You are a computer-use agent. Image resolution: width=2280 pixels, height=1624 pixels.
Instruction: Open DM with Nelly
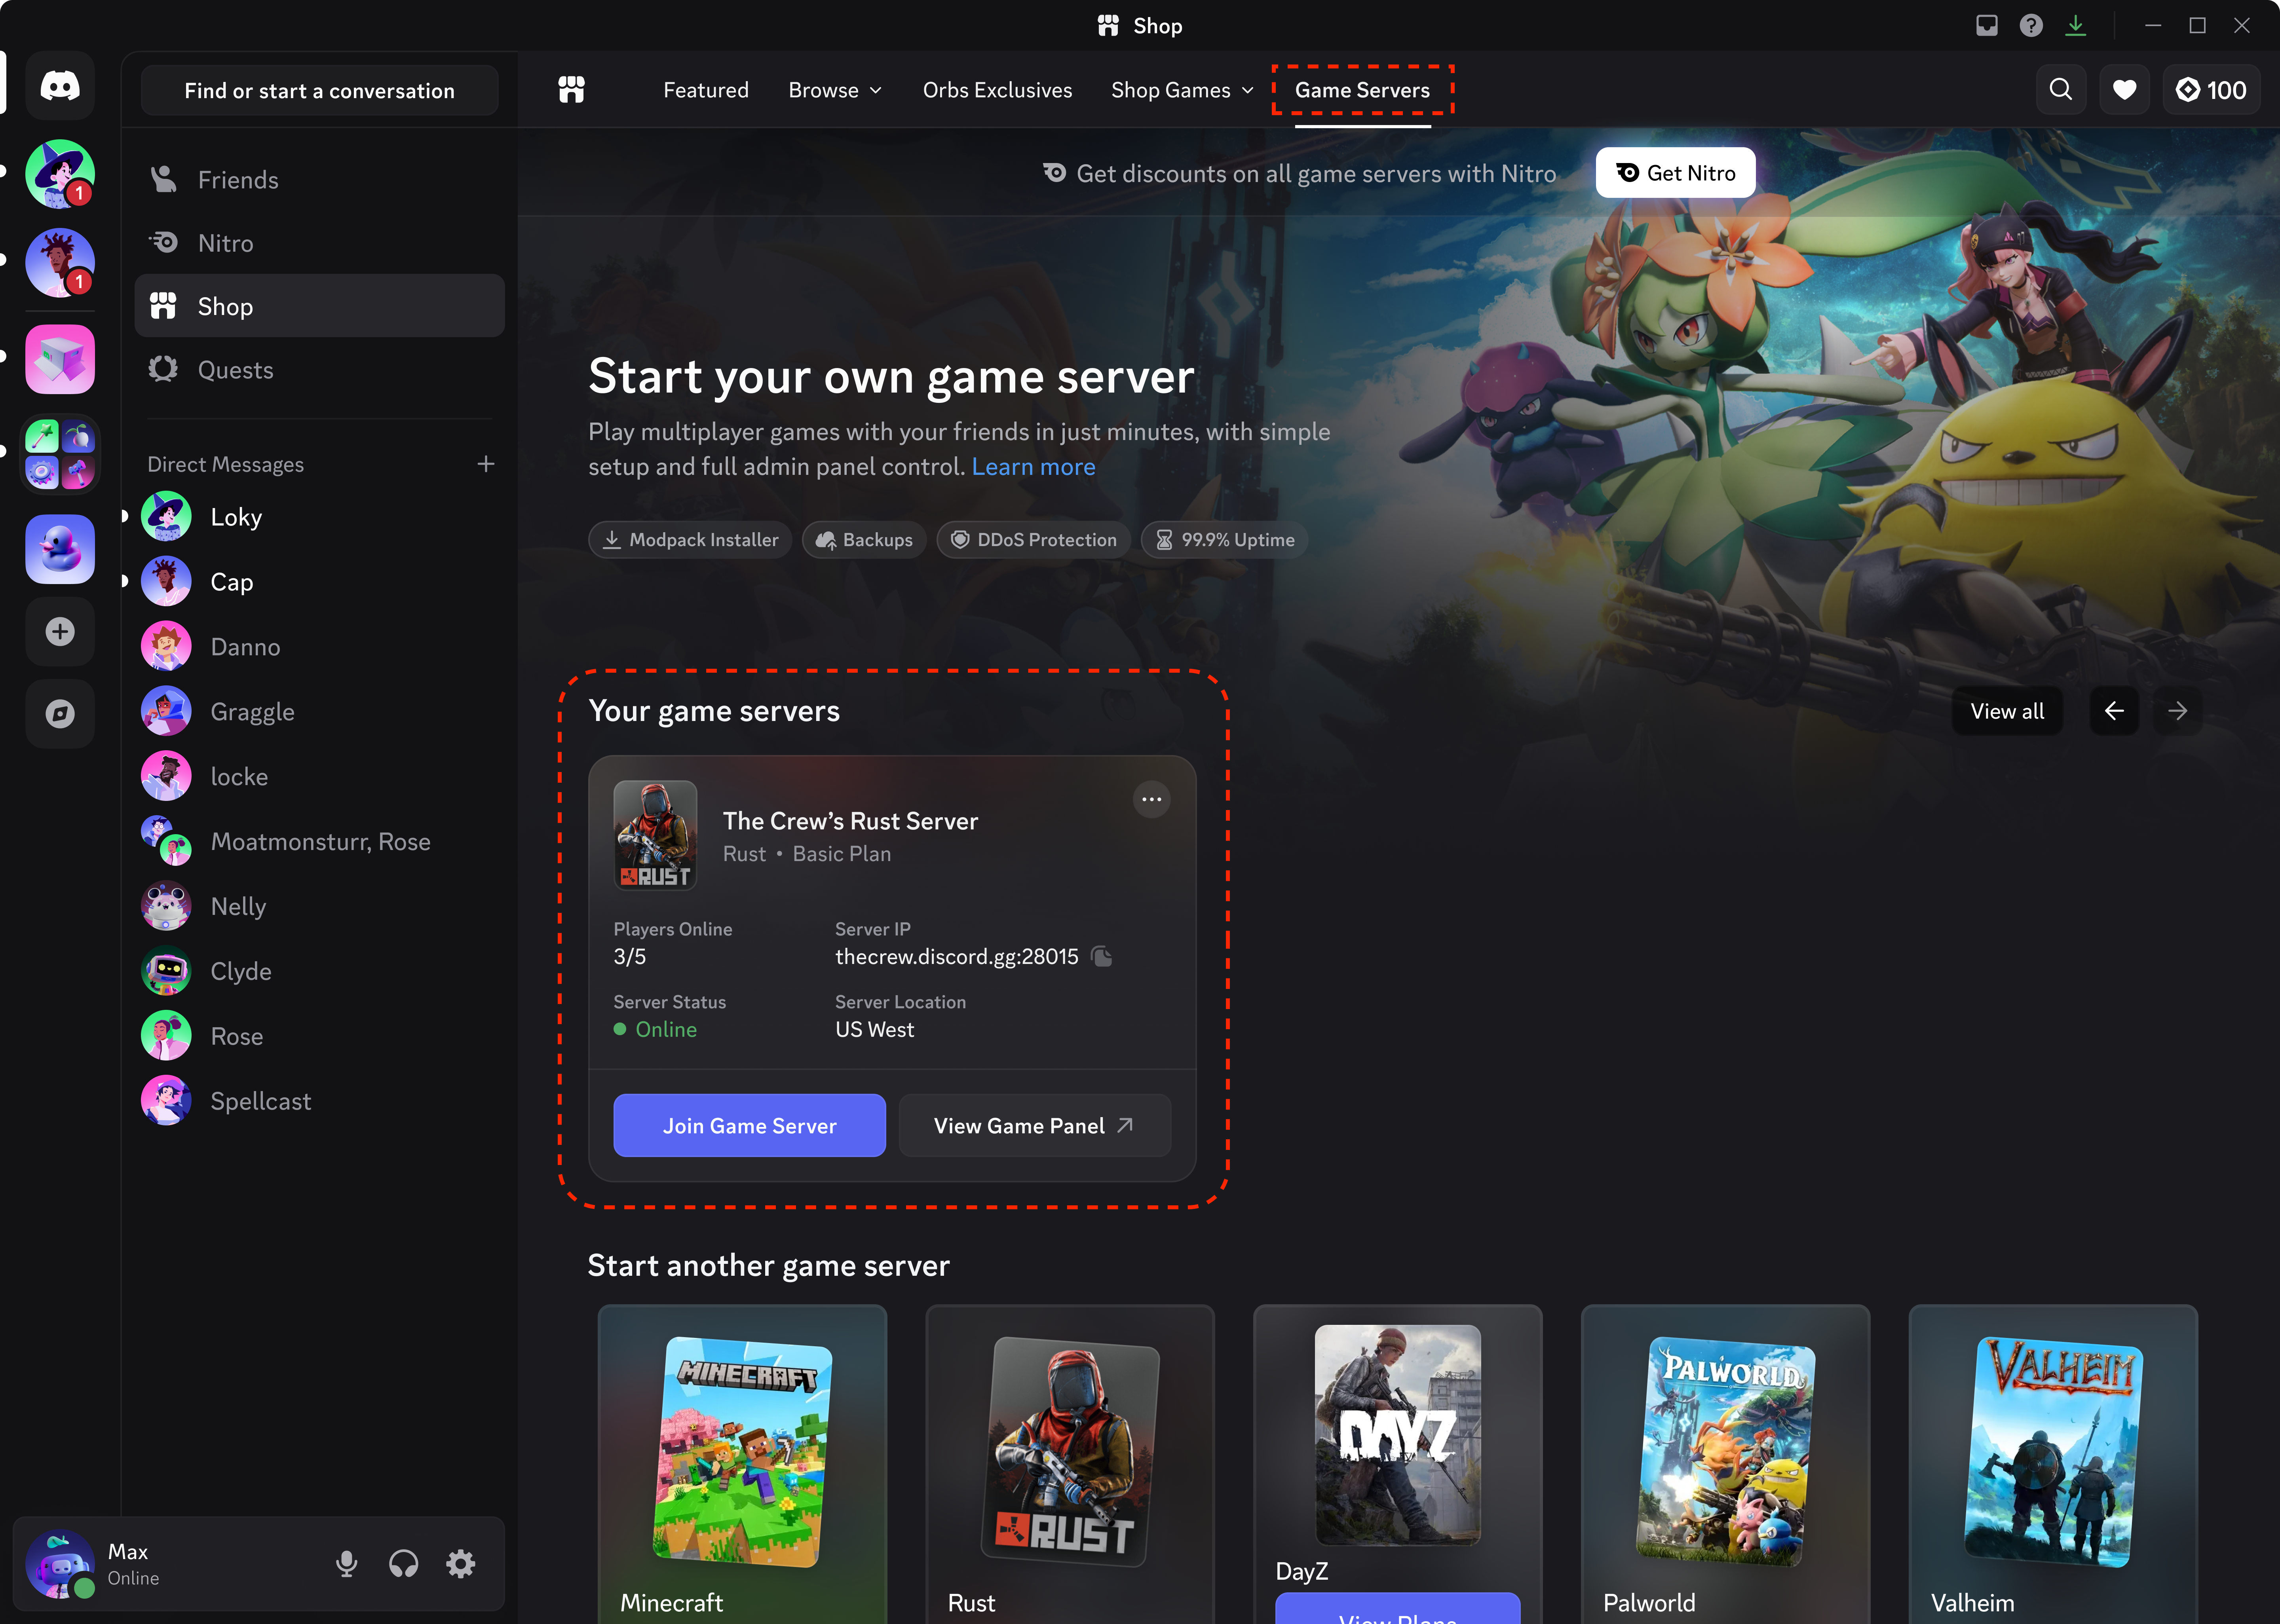click(x=319, y=907)
